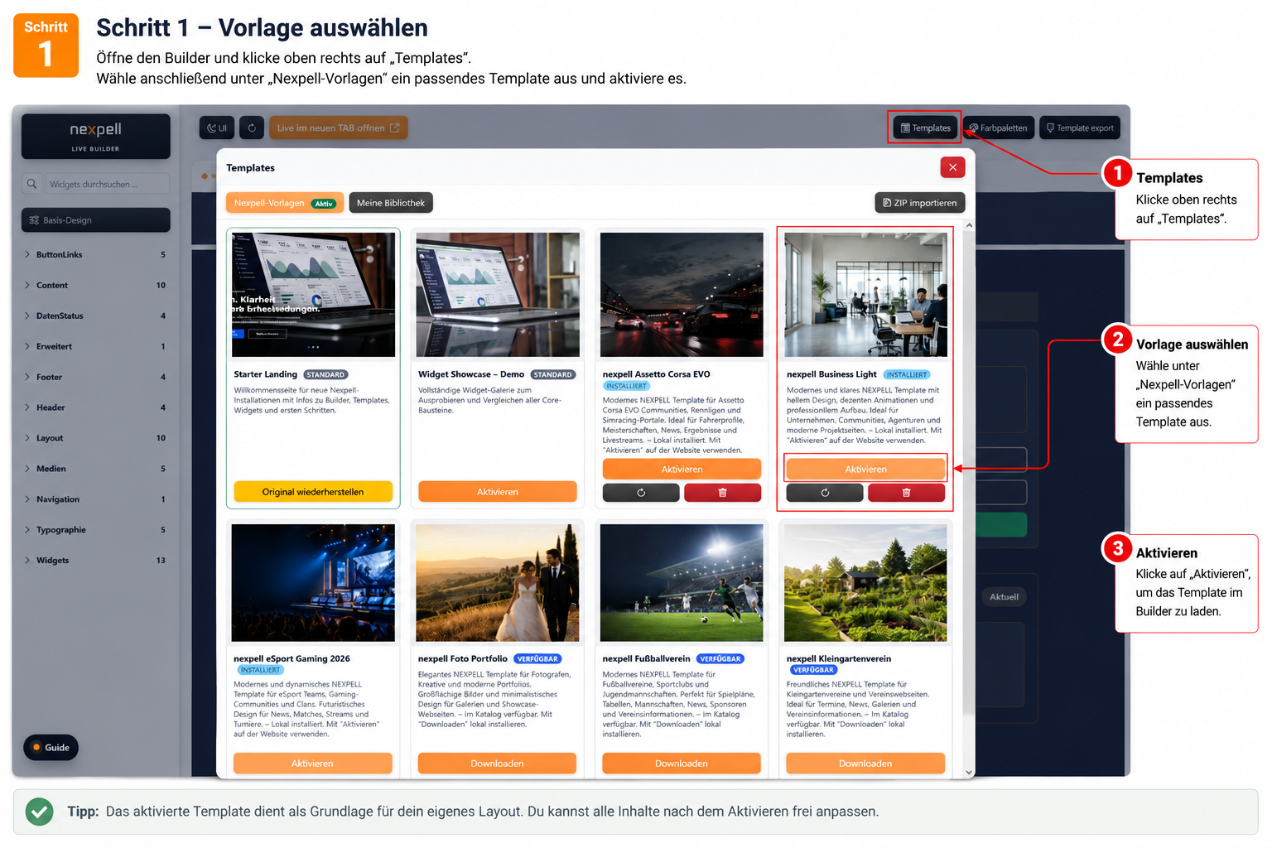Open Farbpaletten color palettes
1272x848 pixels.
998,128
